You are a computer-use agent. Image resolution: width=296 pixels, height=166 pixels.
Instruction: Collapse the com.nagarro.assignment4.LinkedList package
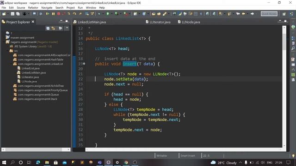[x=12, y=64]
